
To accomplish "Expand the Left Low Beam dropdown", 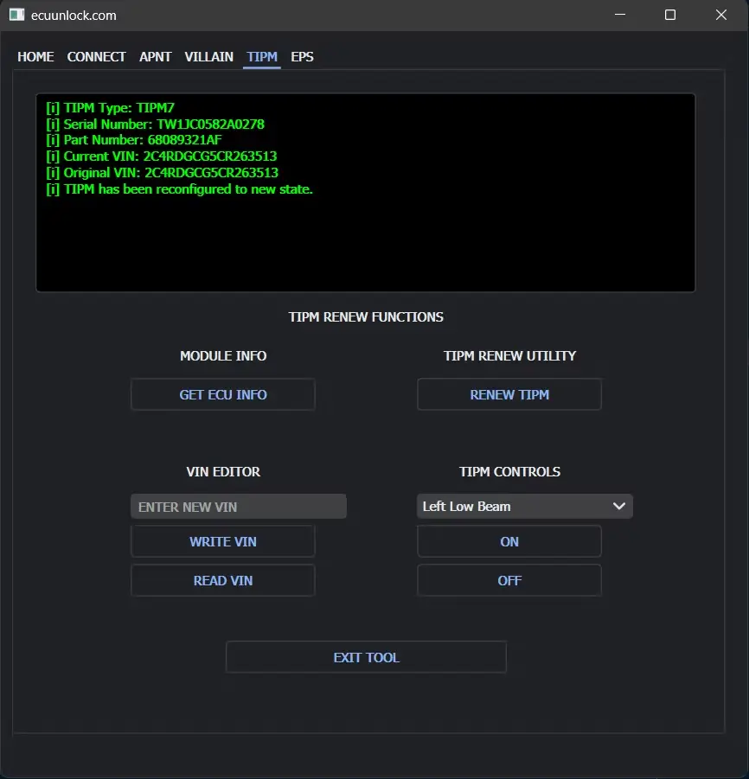I will [x=524, y=507].
